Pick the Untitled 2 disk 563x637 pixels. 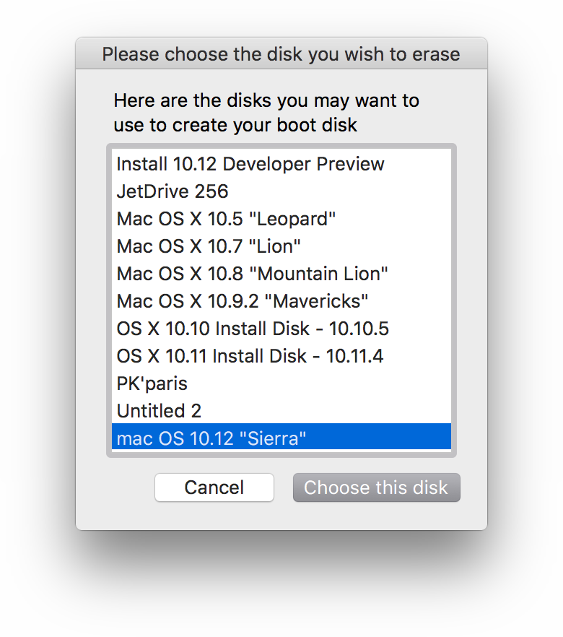281,411
